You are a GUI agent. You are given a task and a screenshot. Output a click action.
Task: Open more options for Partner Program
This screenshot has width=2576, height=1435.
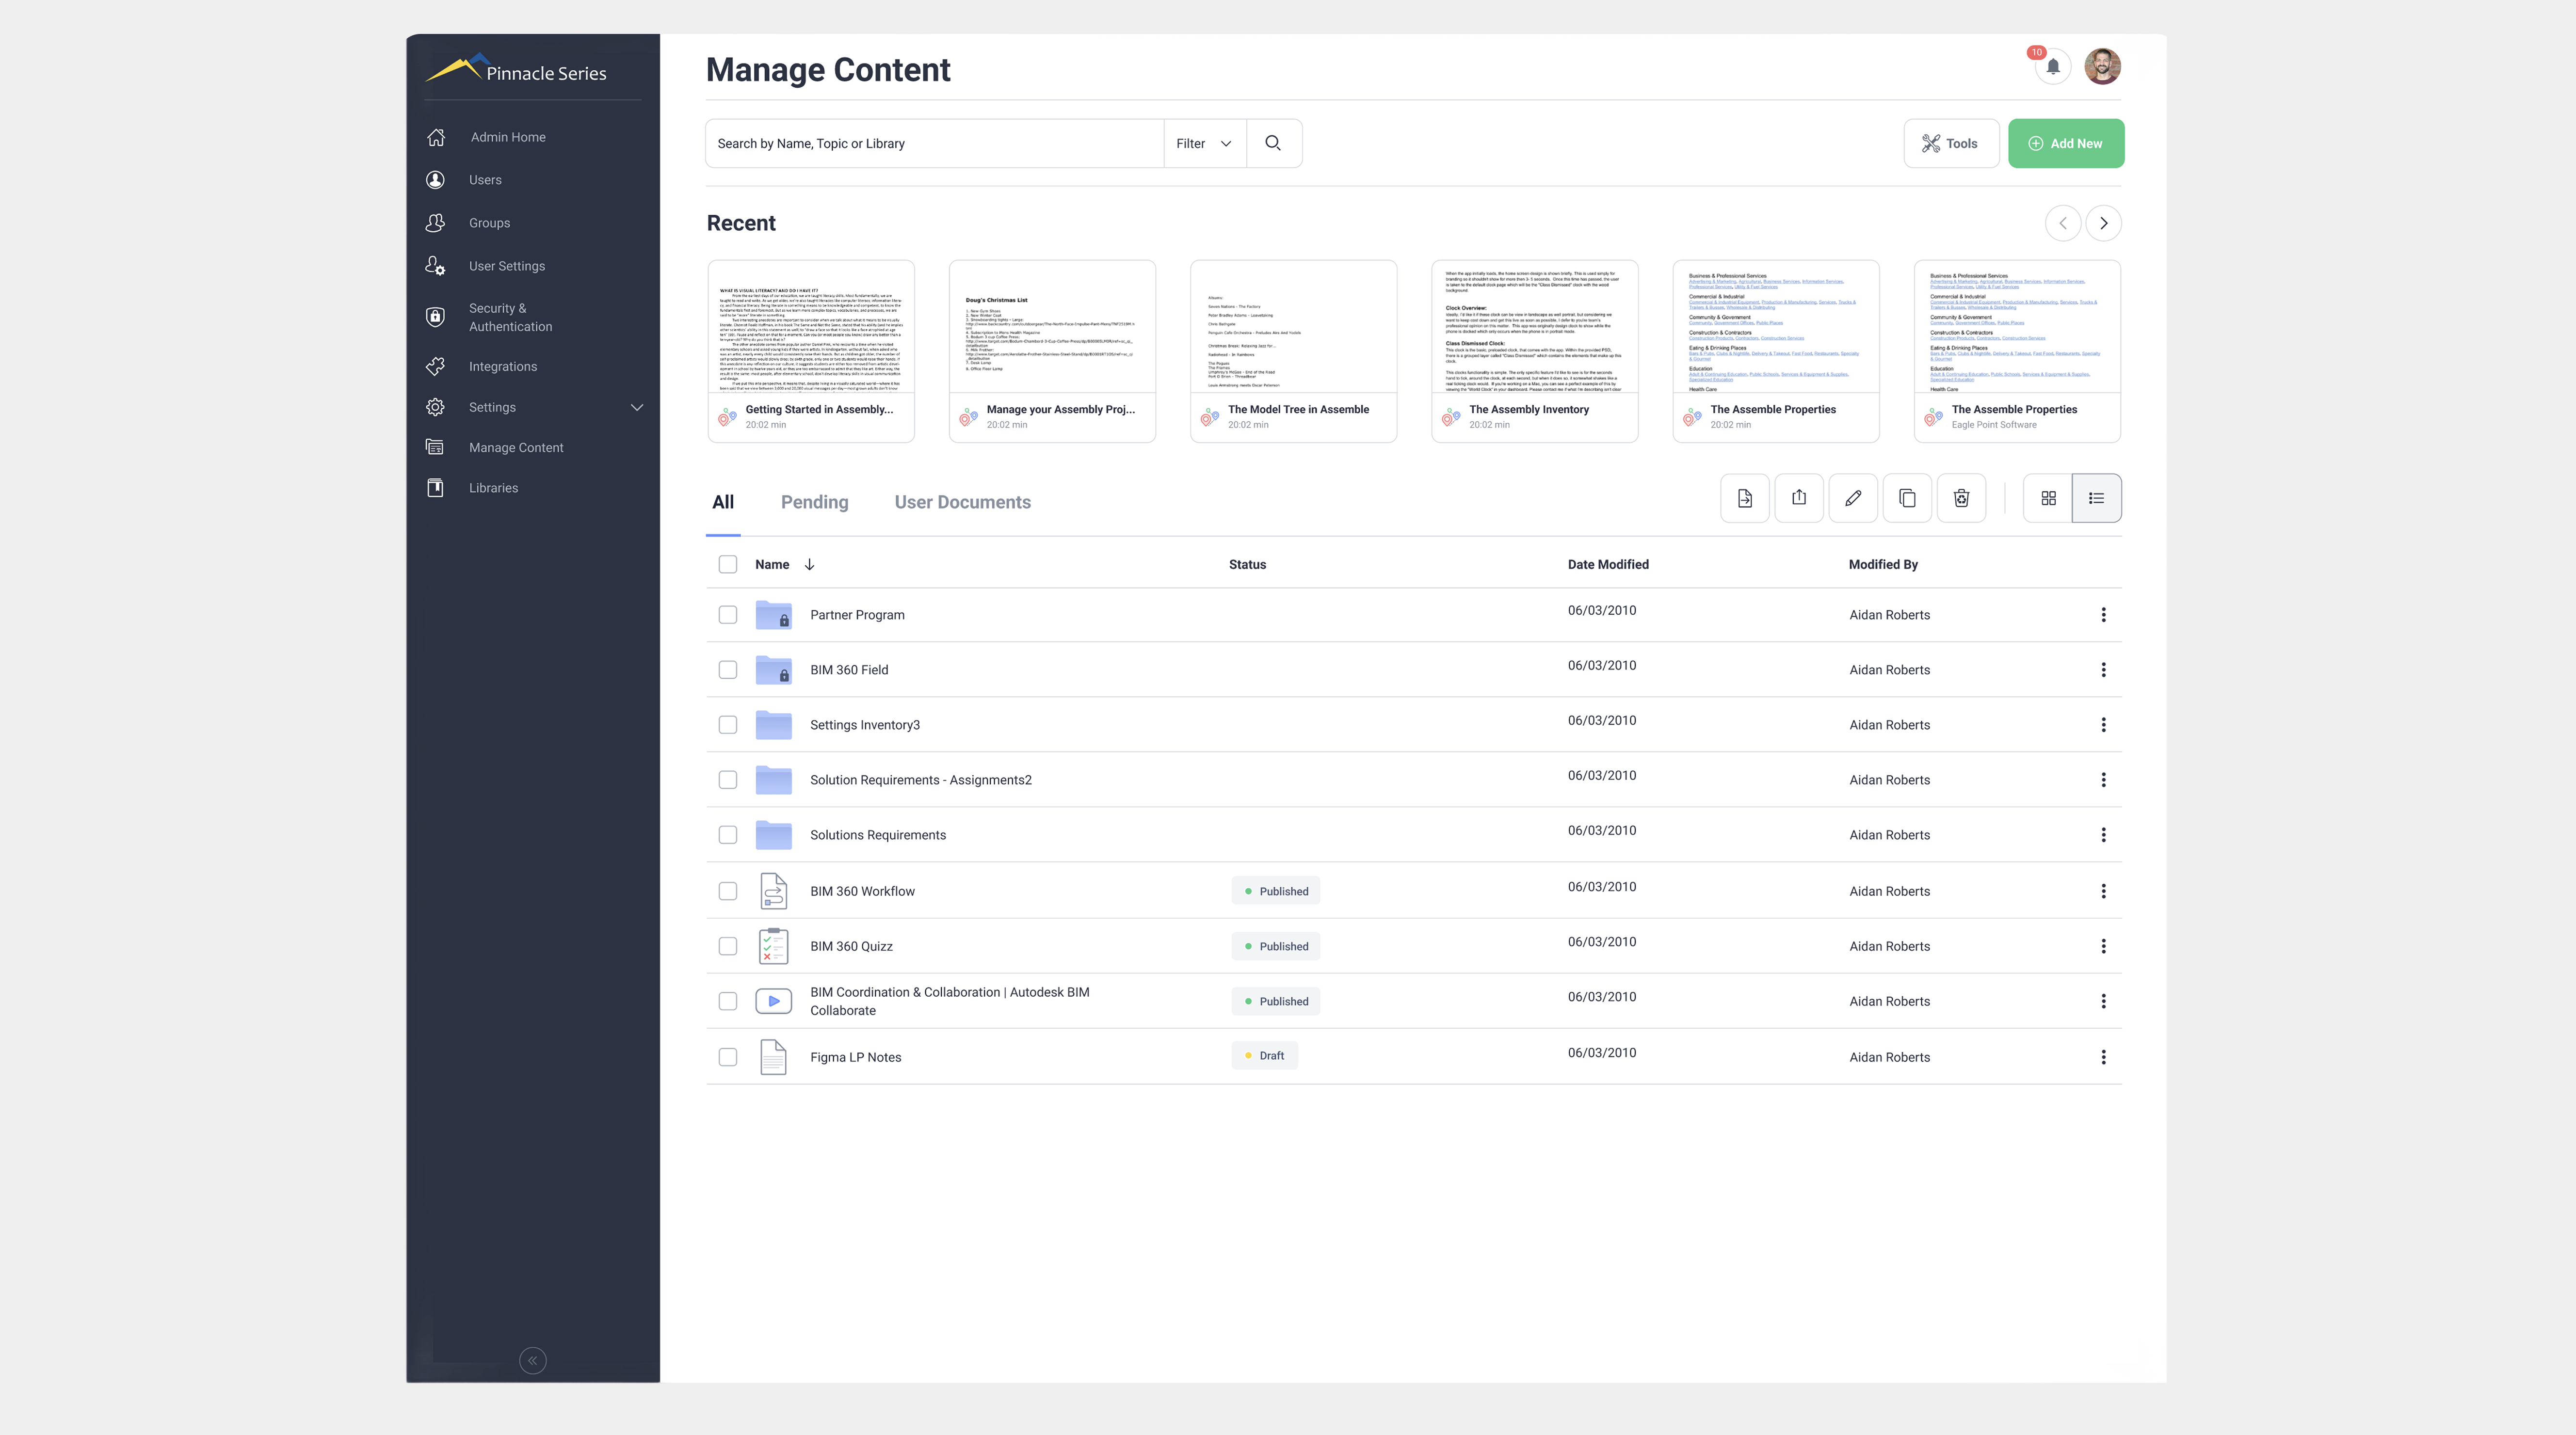pos(2103,615)
